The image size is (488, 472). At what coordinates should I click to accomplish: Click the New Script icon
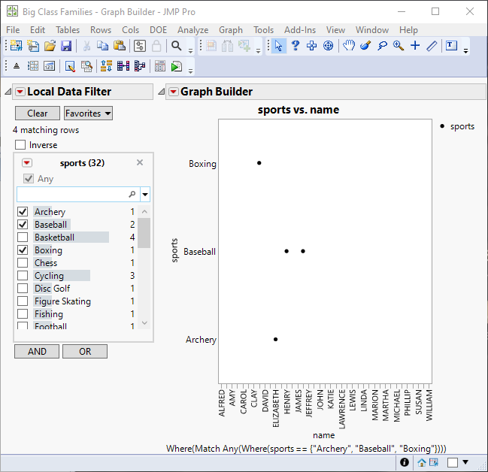[x=33, y=46]
